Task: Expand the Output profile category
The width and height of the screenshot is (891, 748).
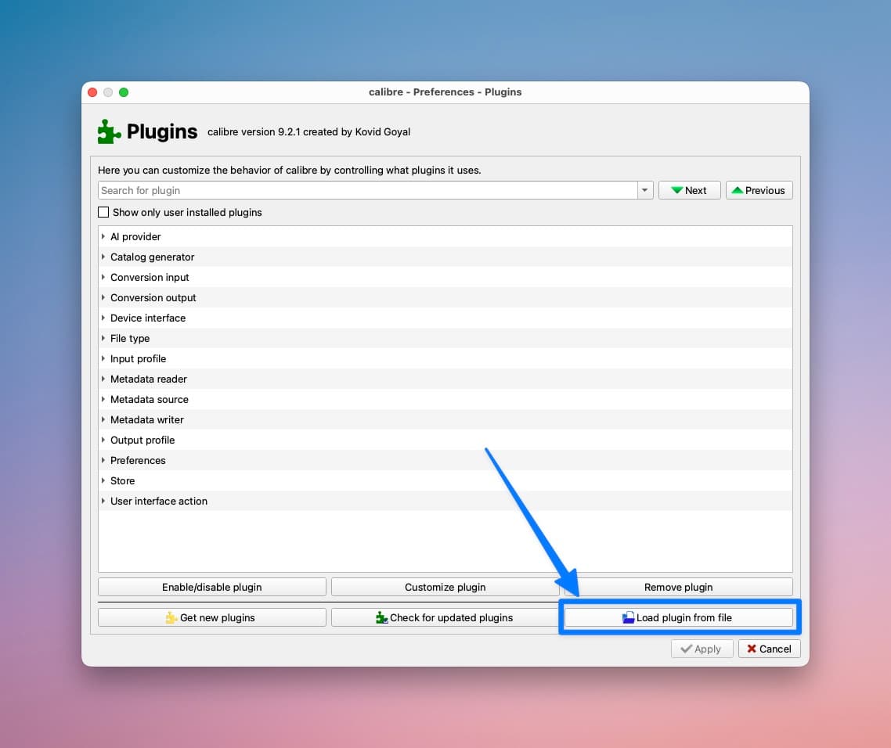Action: click(103, 441)
